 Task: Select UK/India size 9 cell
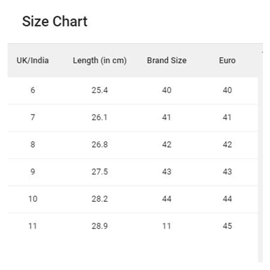tap(33, 172)
